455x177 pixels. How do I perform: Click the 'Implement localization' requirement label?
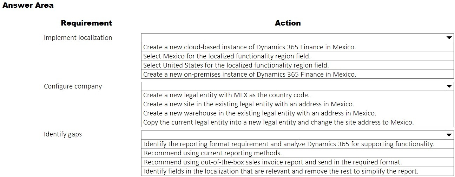(78, 38)
